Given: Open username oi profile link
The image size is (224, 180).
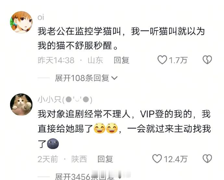Looking at the screenshot, I should [41, 17].
